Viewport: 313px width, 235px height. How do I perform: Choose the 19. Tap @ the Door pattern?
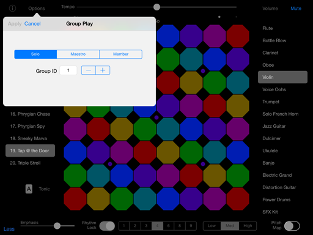tap(30, 151)
